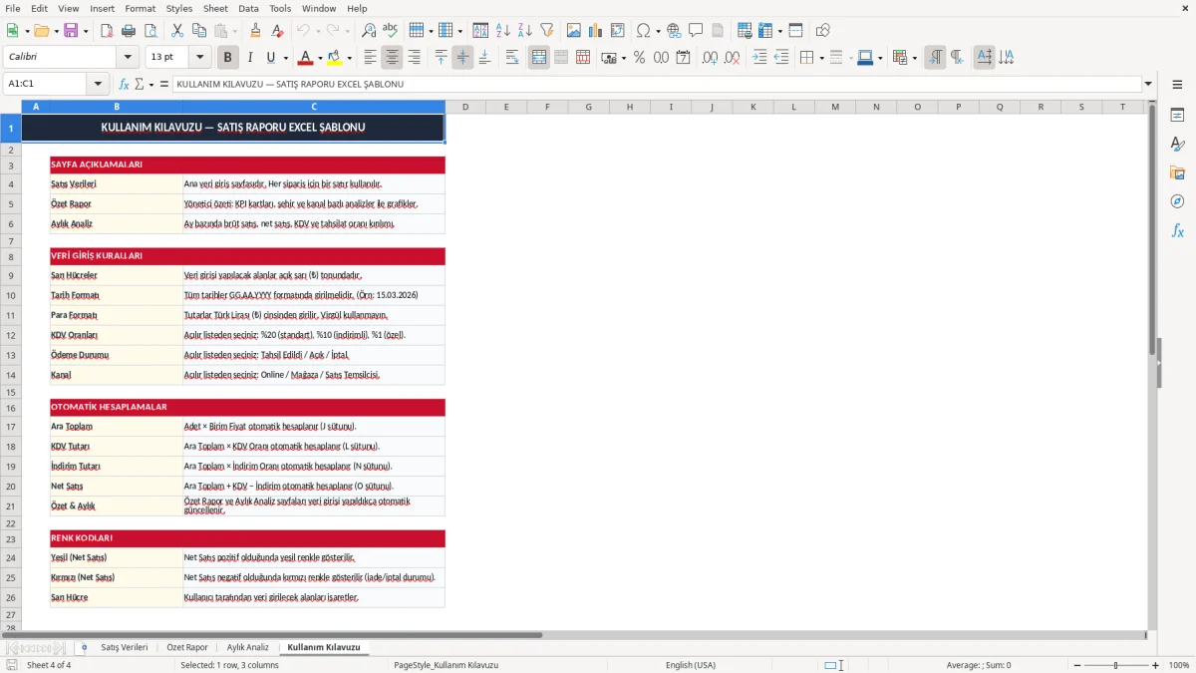Viewport: 1196px width, 673px height.
Task: Add a decimal place
Action: point(710,58)
